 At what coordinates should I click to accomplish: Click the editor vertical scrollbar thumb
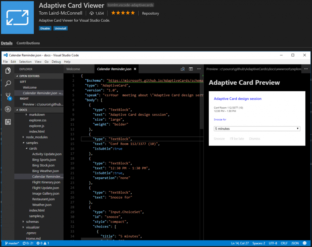(x=202, y=101)
